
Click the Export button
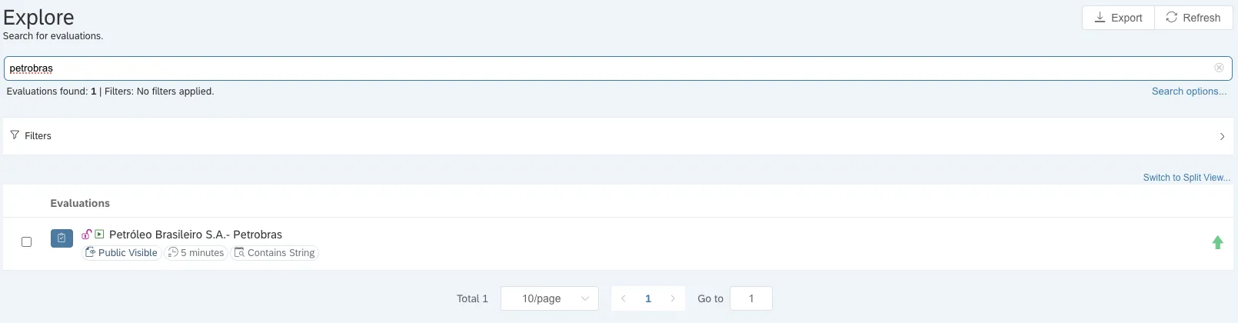click(1118, 18)
